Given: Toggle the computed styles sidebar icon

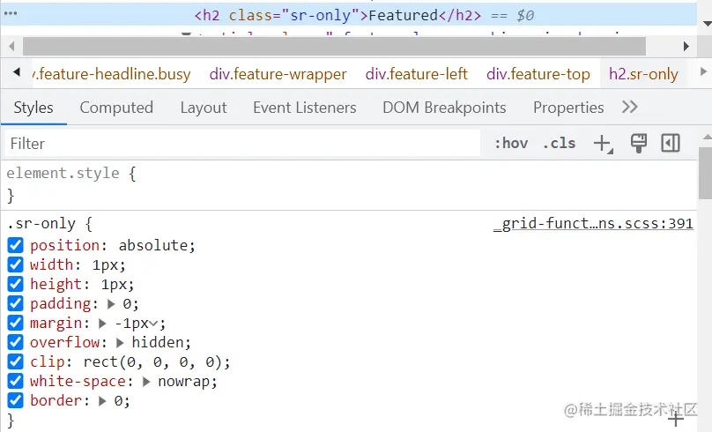Looking at the screenshot, I should point(671,144).
